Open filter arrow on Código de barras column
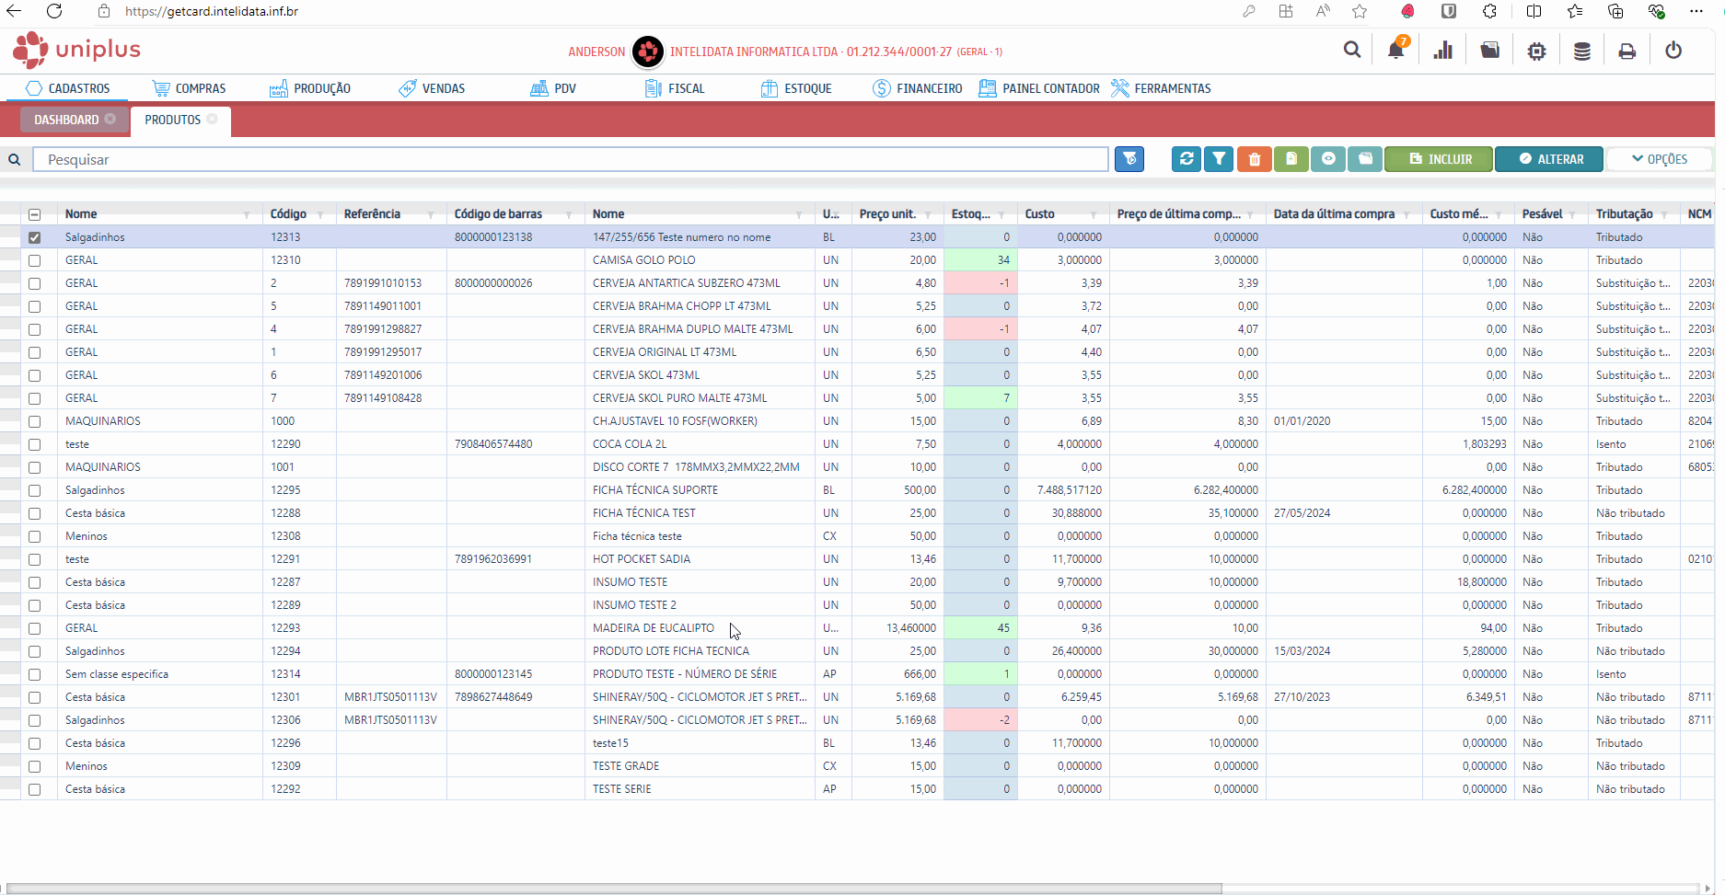Viewport: 1725px width, 895px height. pyautogui.click(x=569, y=214)
